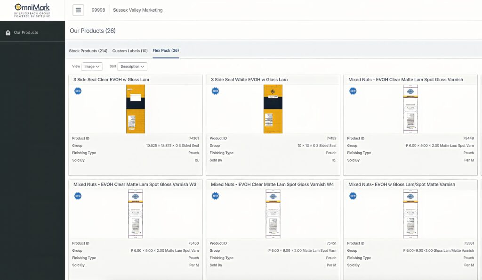482x280 pixels.
Task: Open the Sort Description dropdown
Action: click(x=132, y=66)
